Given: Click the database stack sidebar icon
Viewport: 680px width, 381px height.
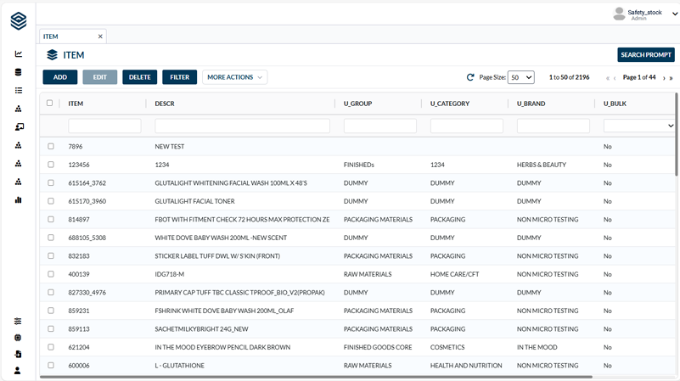Looking at the screenshot, I should [x=18, y=72].
